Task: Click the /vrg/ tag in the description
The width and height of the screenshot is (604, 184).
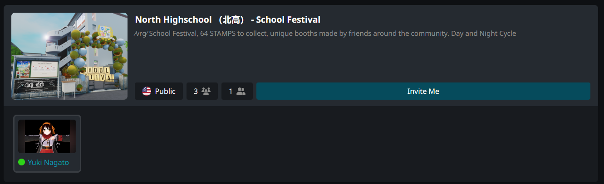Action: (x=141, y=34)
